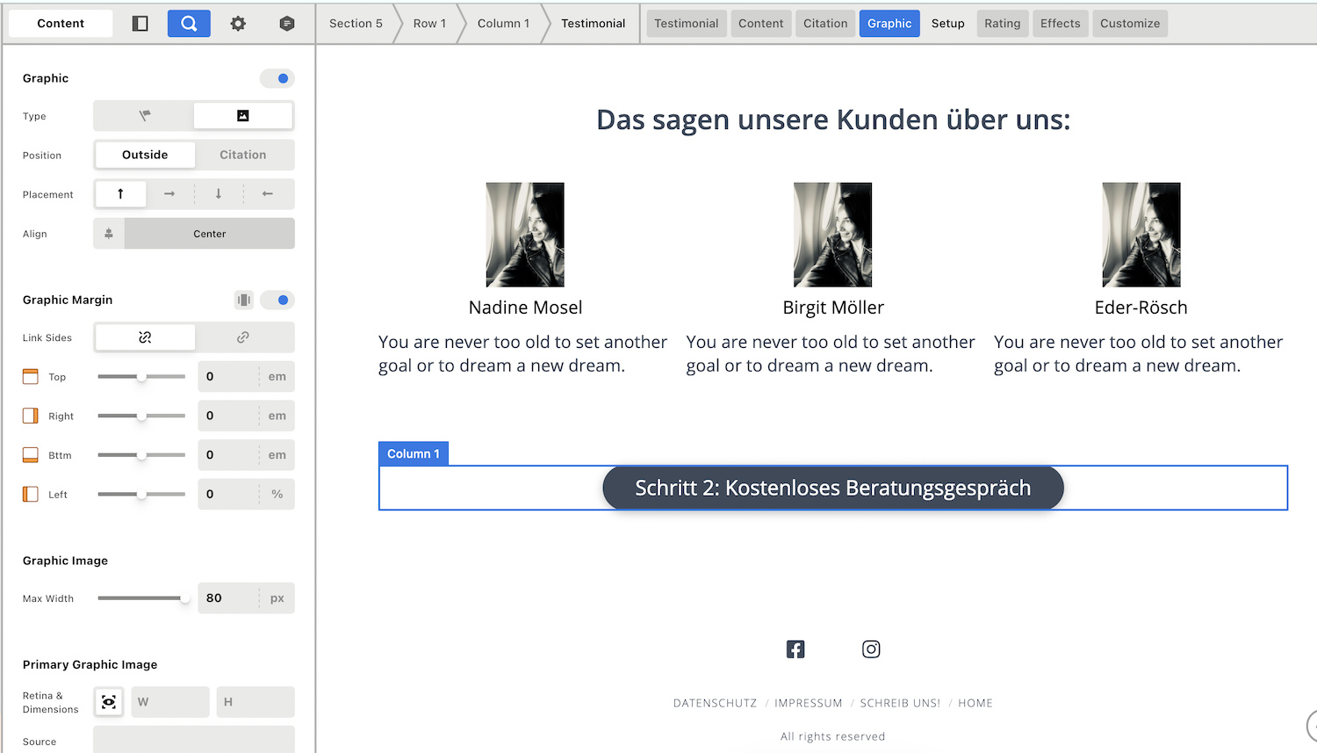Click the magnifier inspector icon
This screenshot has height=753, width=1317.
tap(189, 24)
